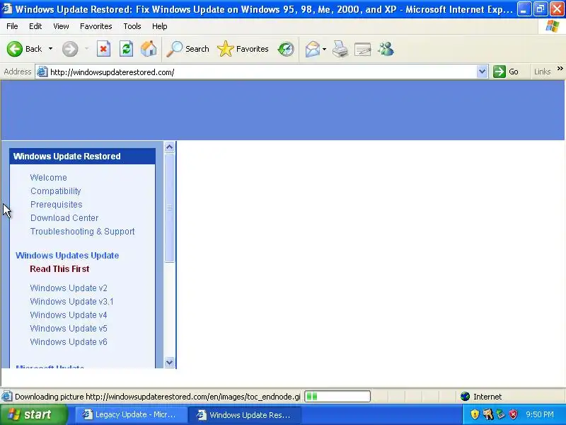Viewport: 566px width, 425px height.
Task: Expand the Links toolbar chevron
Action: (560, 68)
